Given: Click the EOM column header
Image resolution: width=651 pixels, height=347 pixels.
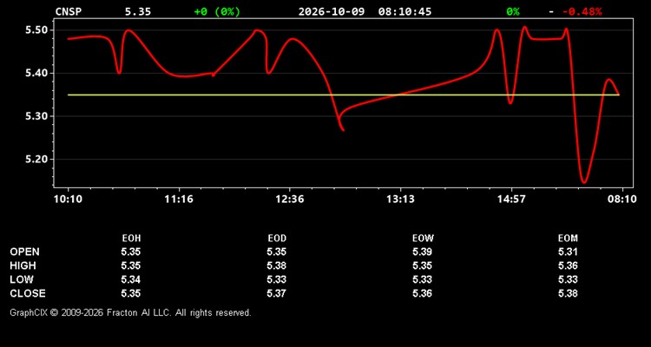Looking at the screenshot, I should tap(568, 239).
